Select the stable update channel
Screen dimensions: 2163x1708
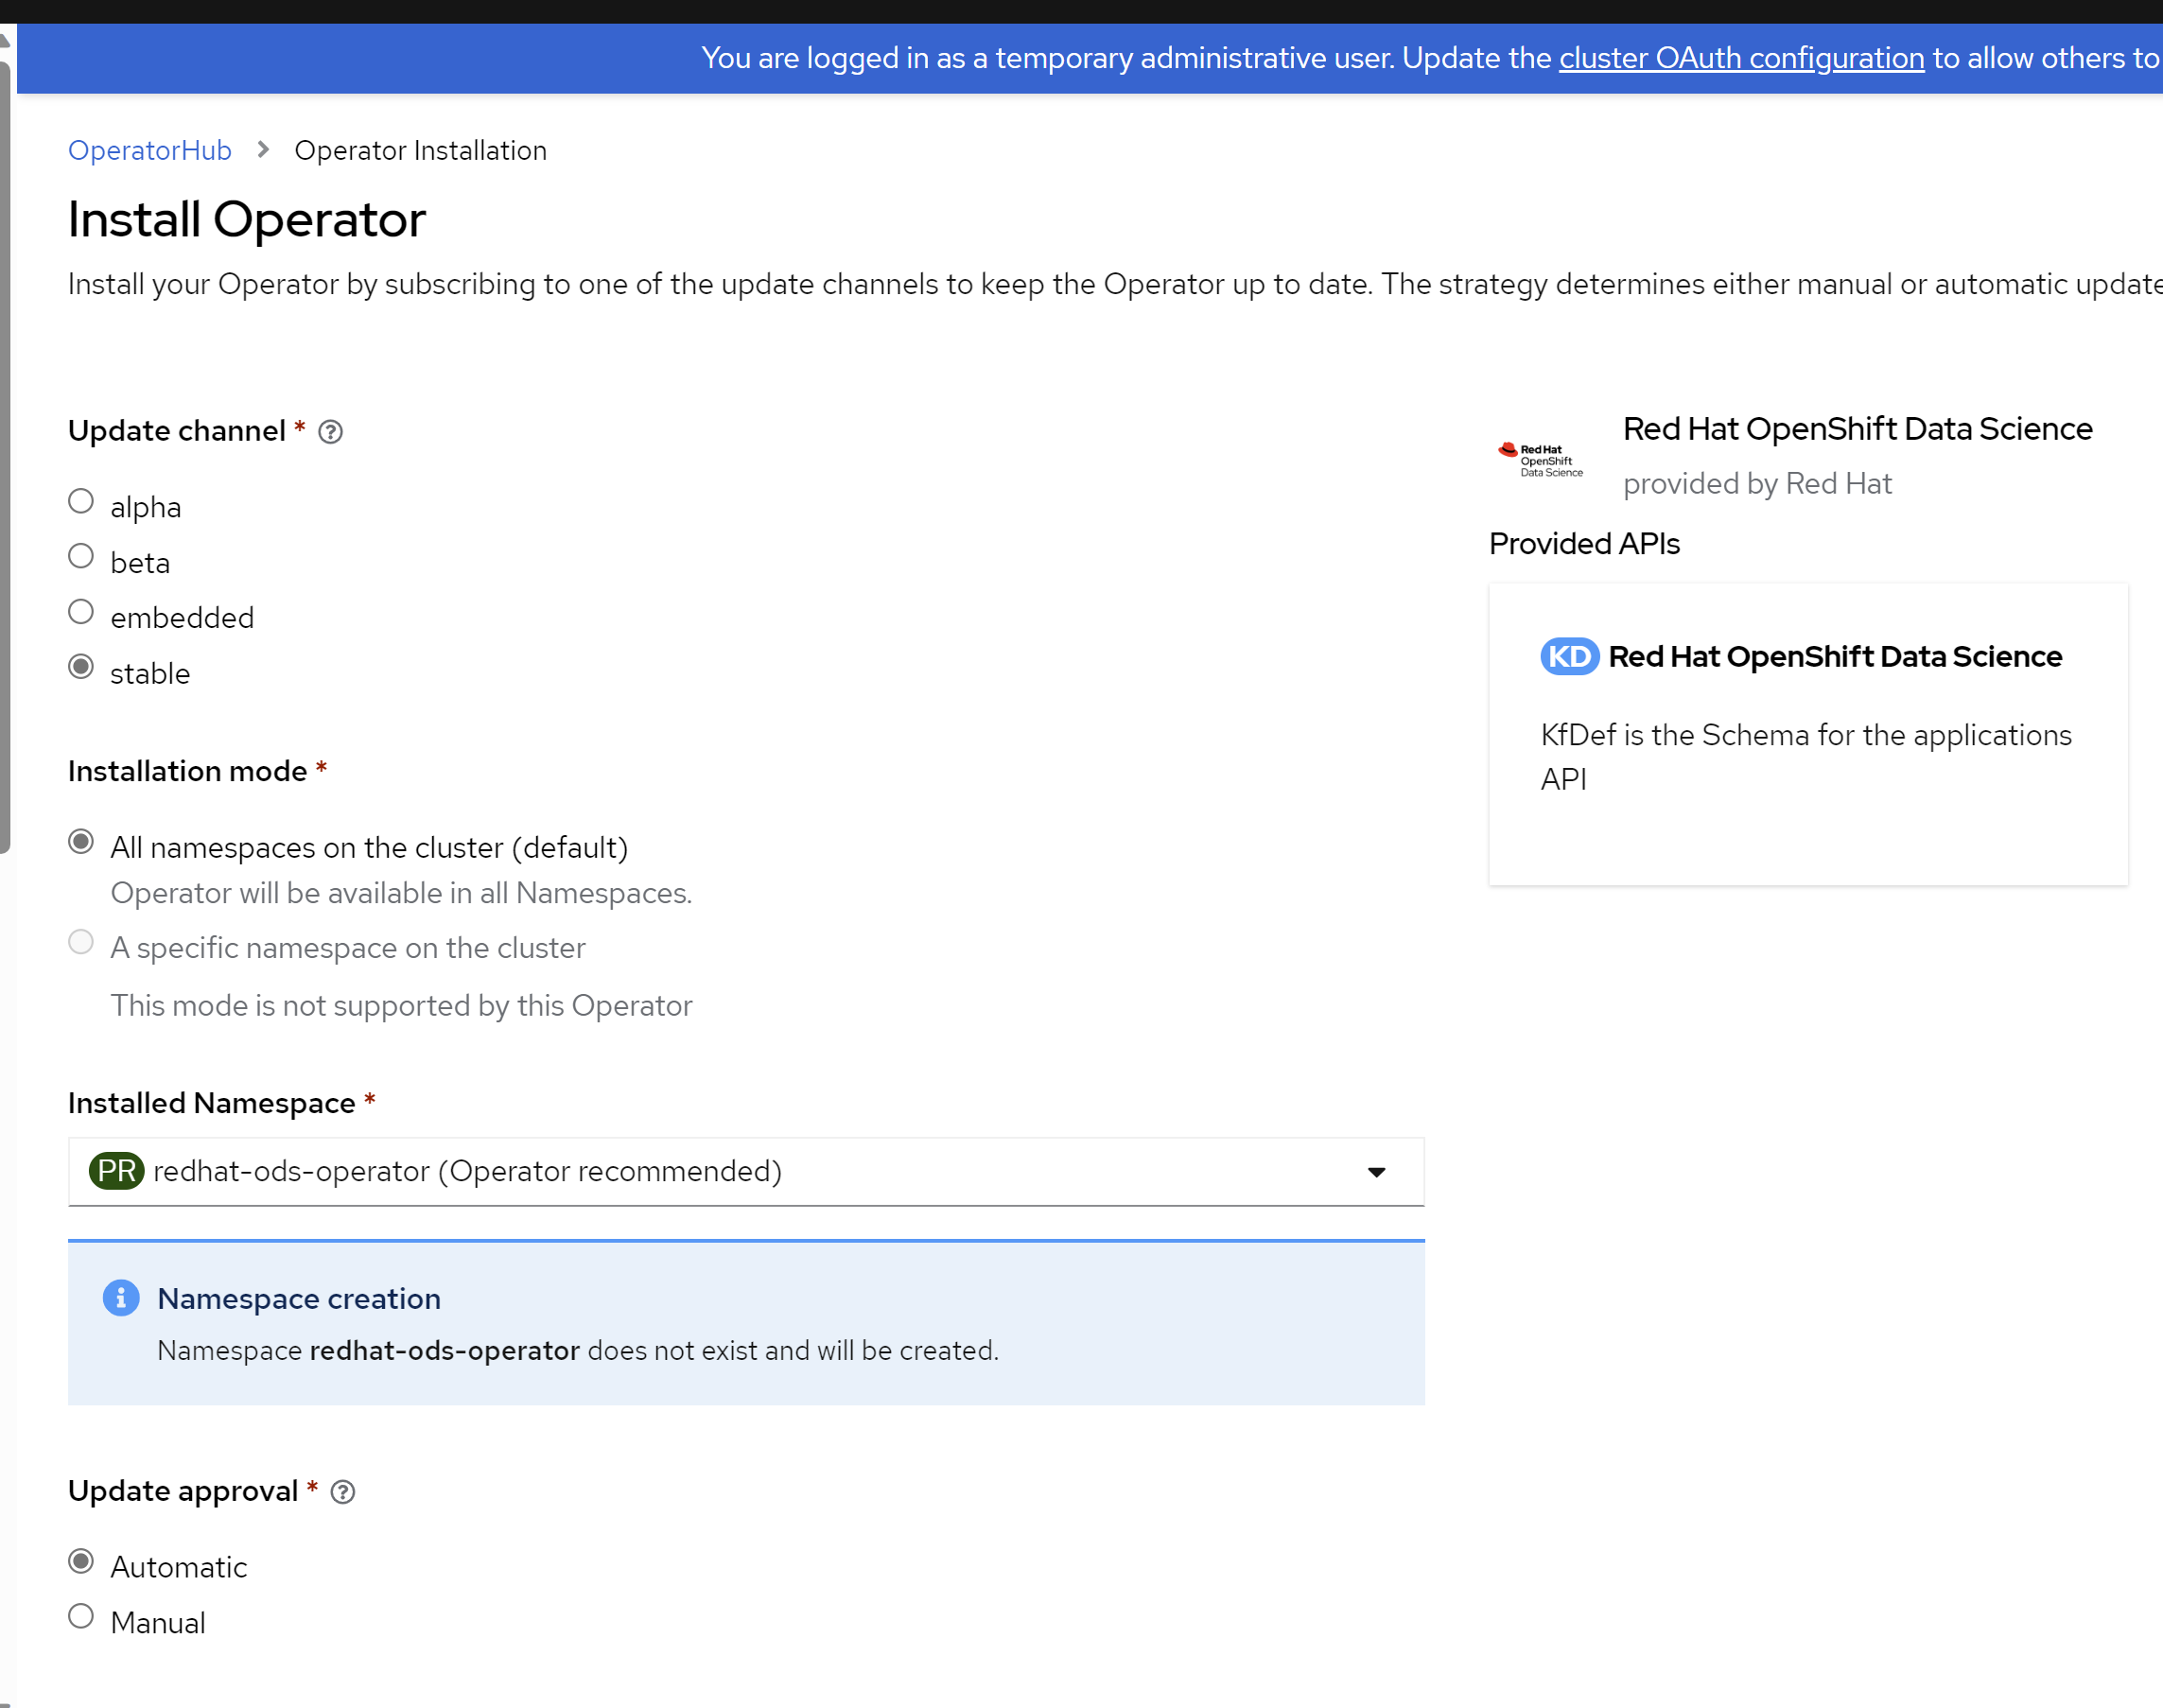pos(81,667)
